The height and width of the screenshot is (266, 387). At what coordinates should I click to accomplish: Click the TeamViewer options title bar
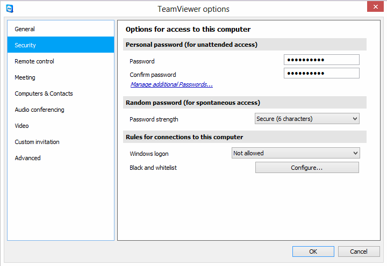click(193, 9)
